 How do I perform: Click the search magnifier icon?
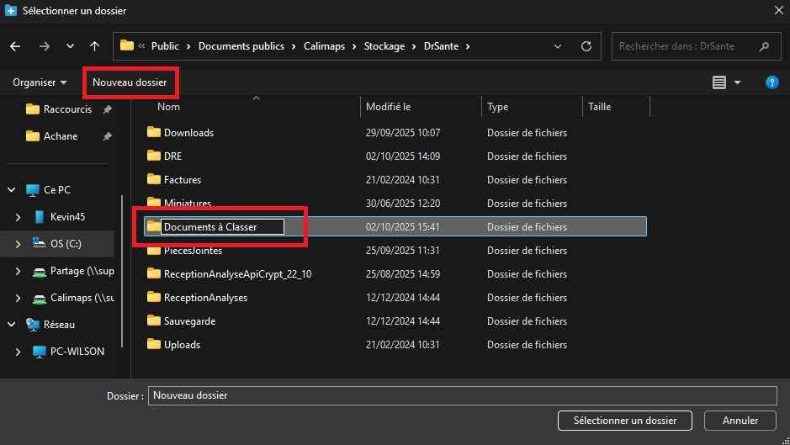coord(764,46)
